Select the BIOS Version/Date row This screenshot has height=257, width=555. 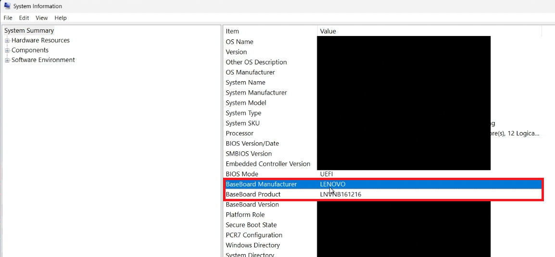[383, 144]
